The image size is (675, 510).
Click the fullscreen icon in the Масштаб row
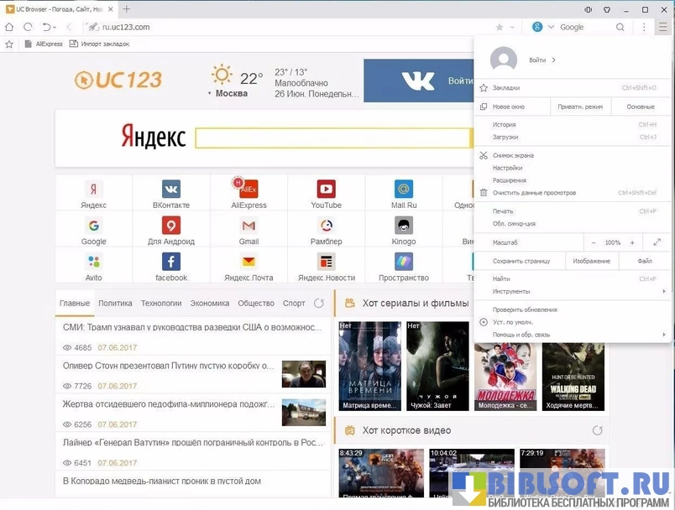point(657,242)
